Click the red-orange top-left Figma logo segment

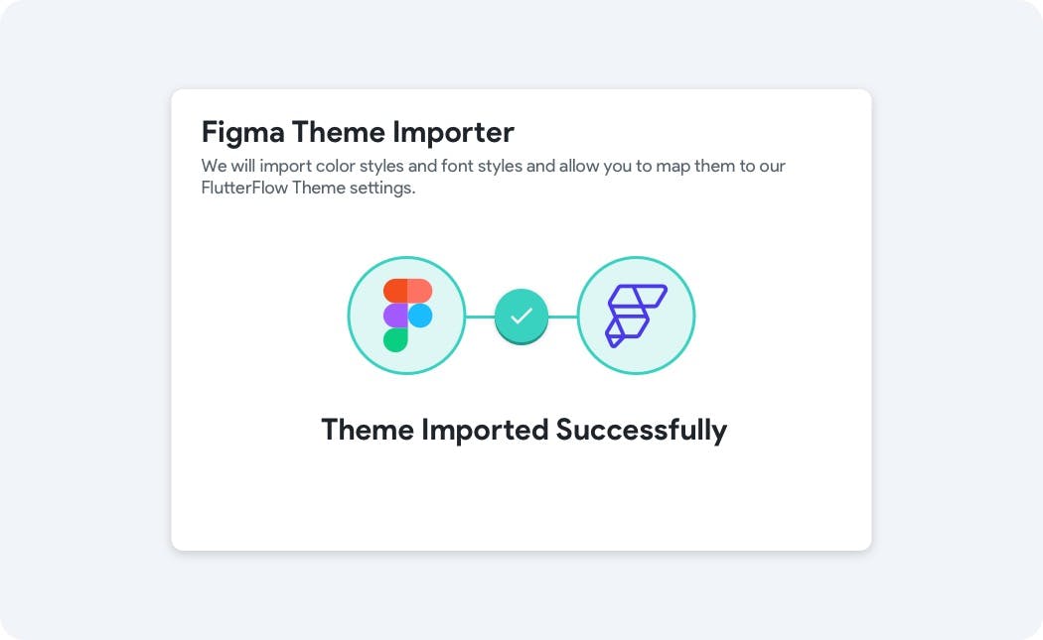click(x=395, y=291)
